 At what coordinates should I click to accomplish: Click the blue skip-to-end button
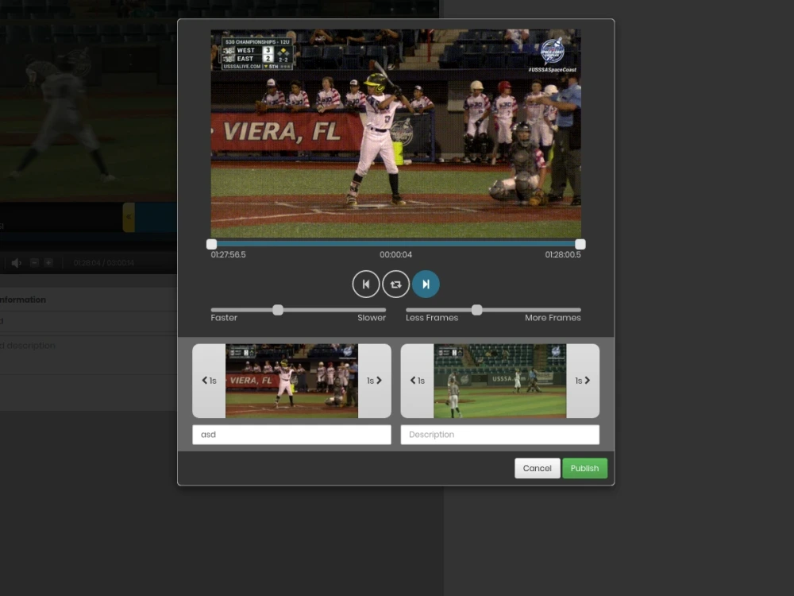click(x=426, y=284)
